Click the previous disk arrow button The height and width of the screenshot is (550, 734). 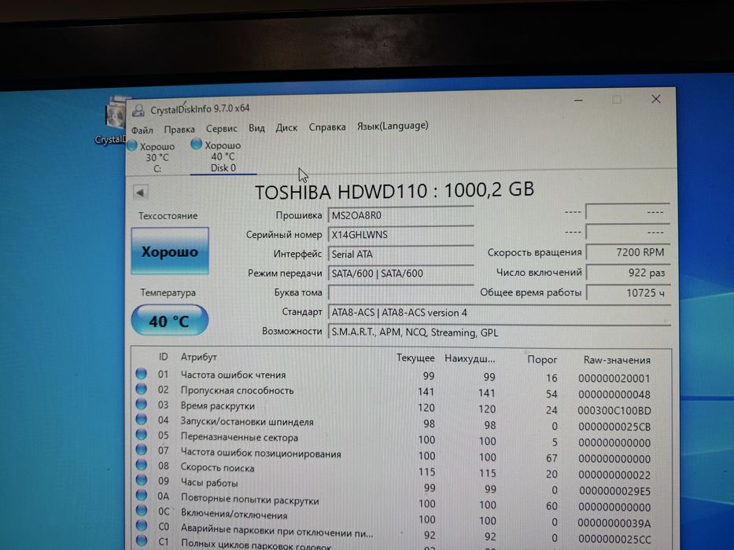pos(141,192)
